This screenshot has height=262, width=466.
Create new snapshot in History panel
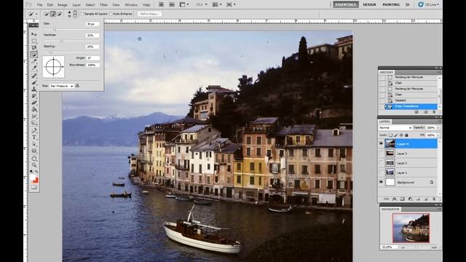click(x=426, y=112)
